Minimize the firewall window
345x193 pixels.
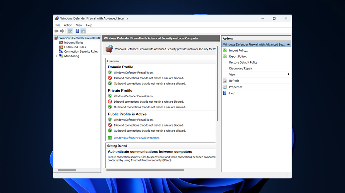pyautogui.click(x=263, y=19)
